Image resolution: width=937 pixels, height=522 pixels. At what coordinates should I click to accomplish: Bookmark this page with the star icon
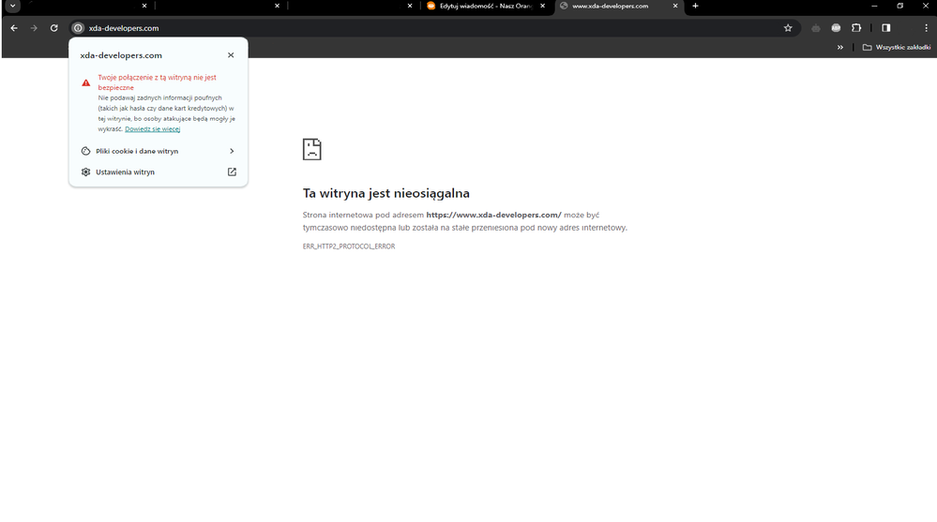tap(788, 28)
